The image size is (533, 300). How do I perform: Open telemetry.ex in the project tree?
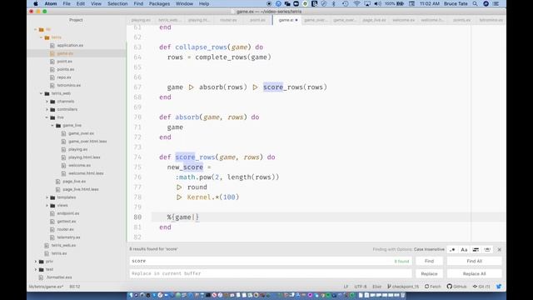(x=68, y=237)
